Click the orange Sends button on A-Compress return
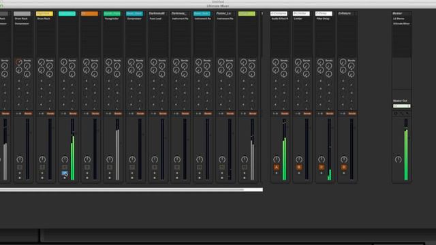 pyautogui.click(x=285, y=114)
